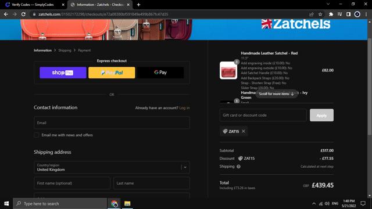The width and height of the screenshot is (372, 209).
Task: Apply the discount code
Action: coord(321,115)
